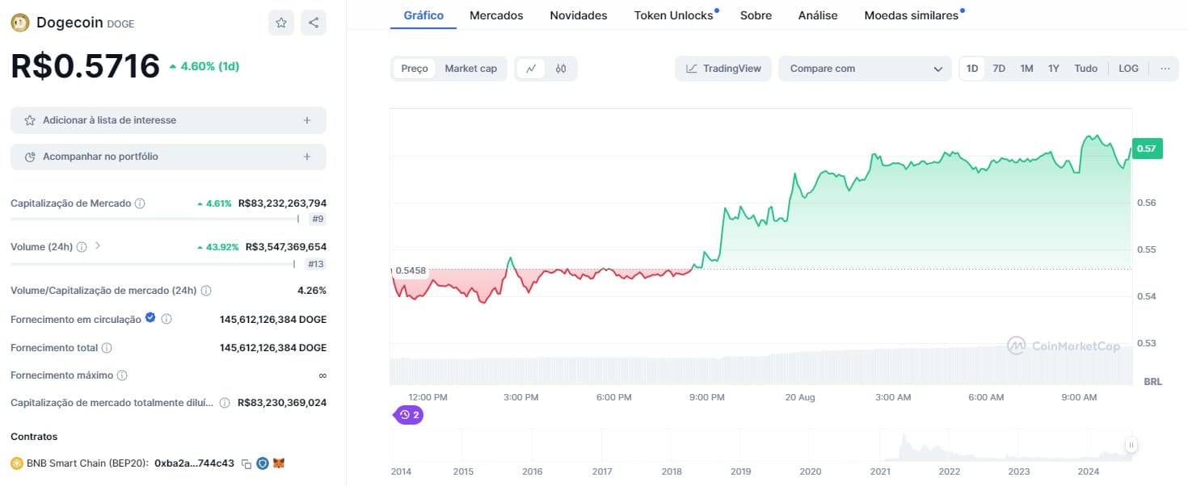Click the DOGE ticker symbol
This screenshot has width=1188, height=486.
click(x=121, y=24)
